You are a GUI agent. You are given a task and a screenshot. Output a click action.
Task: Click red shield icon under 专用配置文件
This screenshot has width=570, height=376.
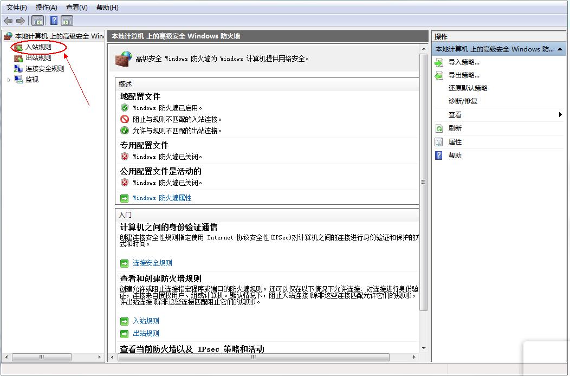click(124, 157)
